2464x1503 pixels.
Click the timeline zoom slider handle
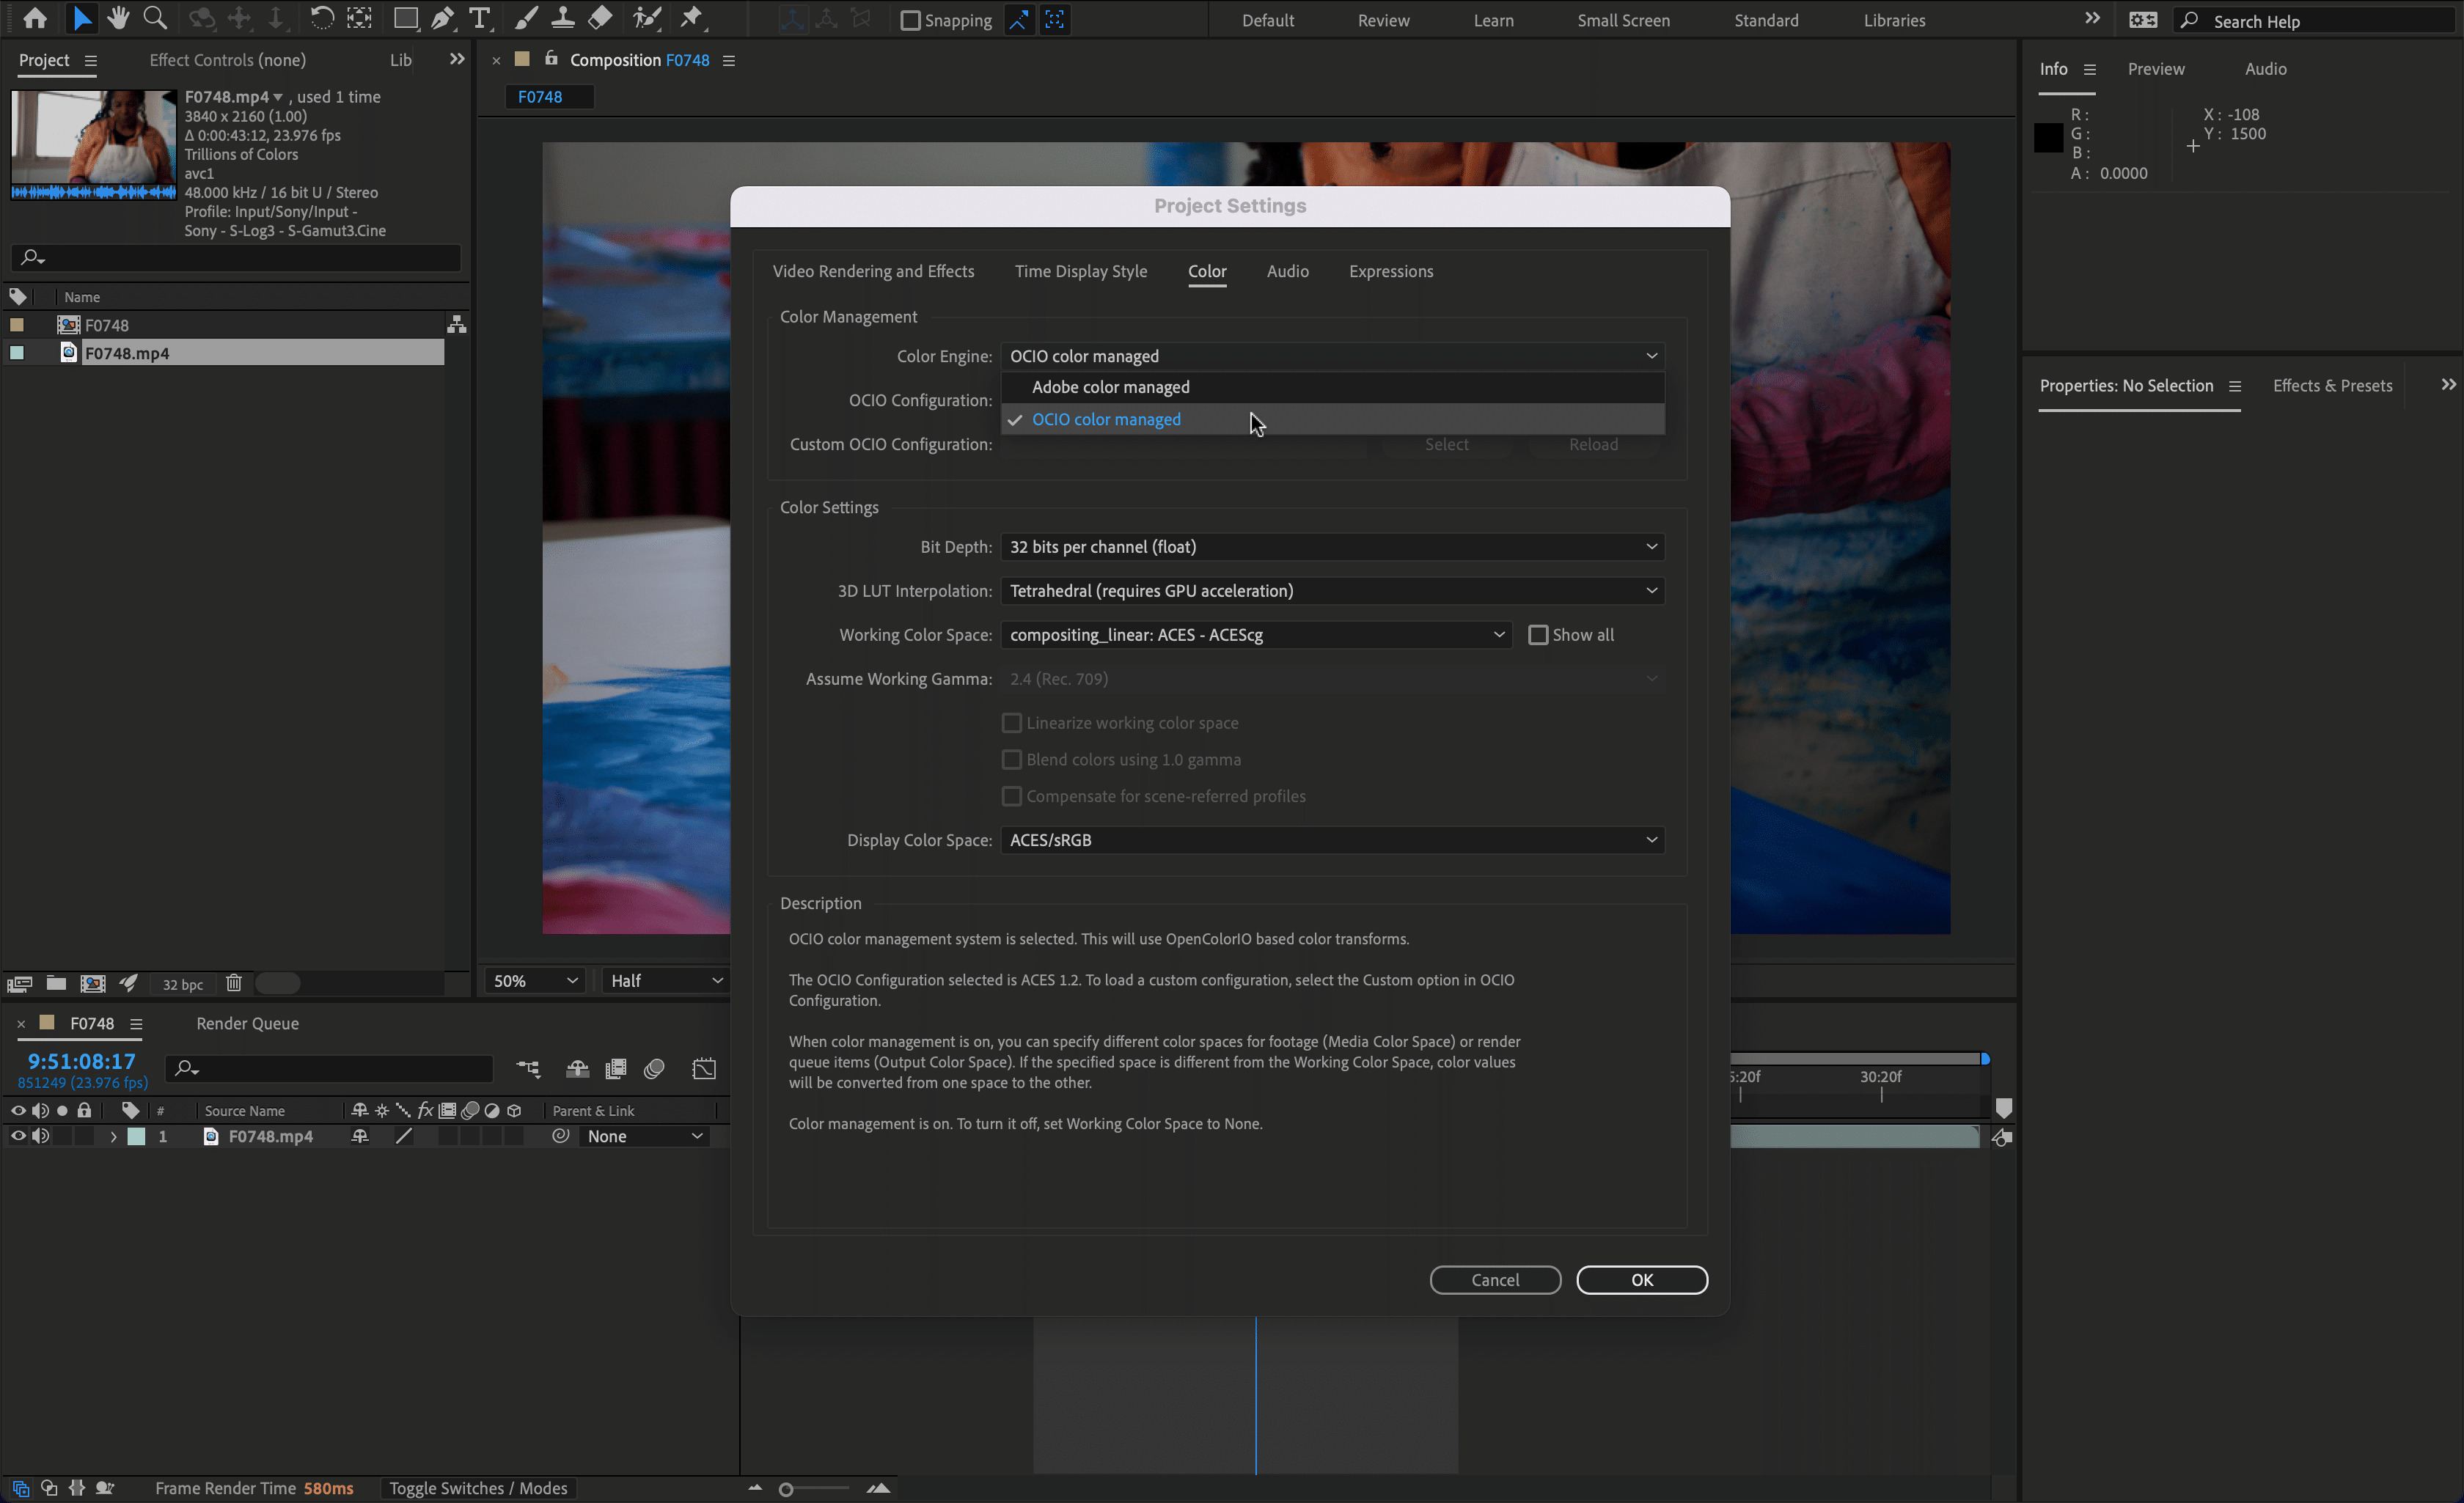pyautogui.click(x=786, y=1489)
